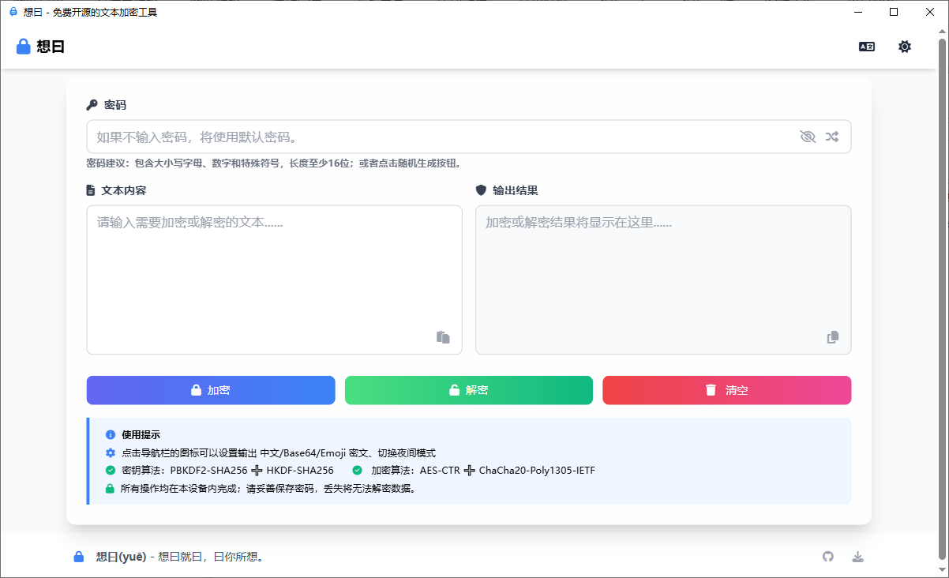The image size is (949, 578).
Task: Click the lock icon next to 想日(yuē)
Action: coord(78,556)
